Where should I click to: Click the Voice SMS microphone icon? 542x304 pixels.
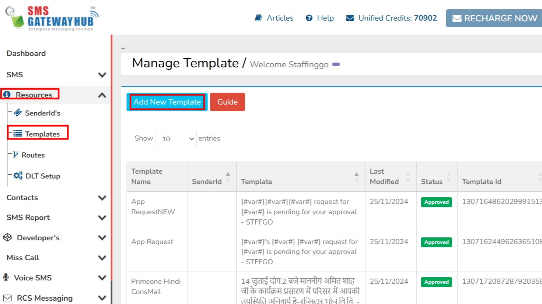(6, 278)
